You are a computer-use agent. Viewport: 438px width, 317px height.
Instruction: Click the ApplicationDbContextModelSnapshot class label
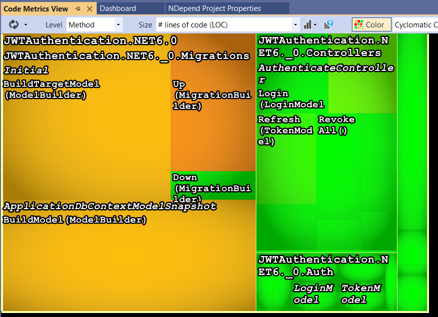(x=110, y=206)
